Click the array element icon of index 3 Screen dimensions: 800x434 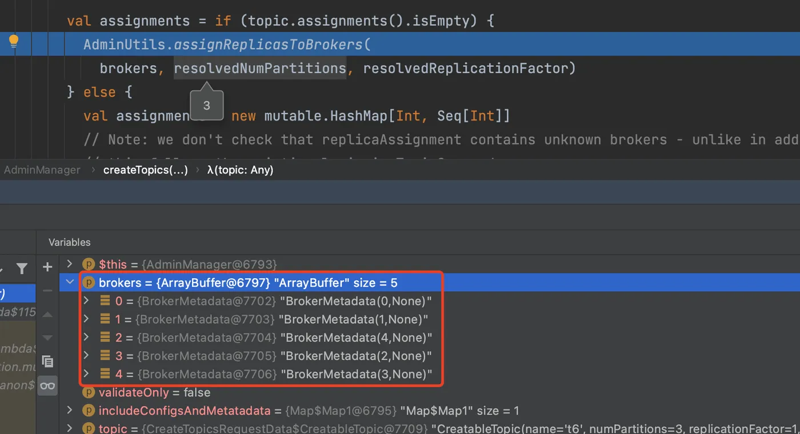(x=105, y=355)
